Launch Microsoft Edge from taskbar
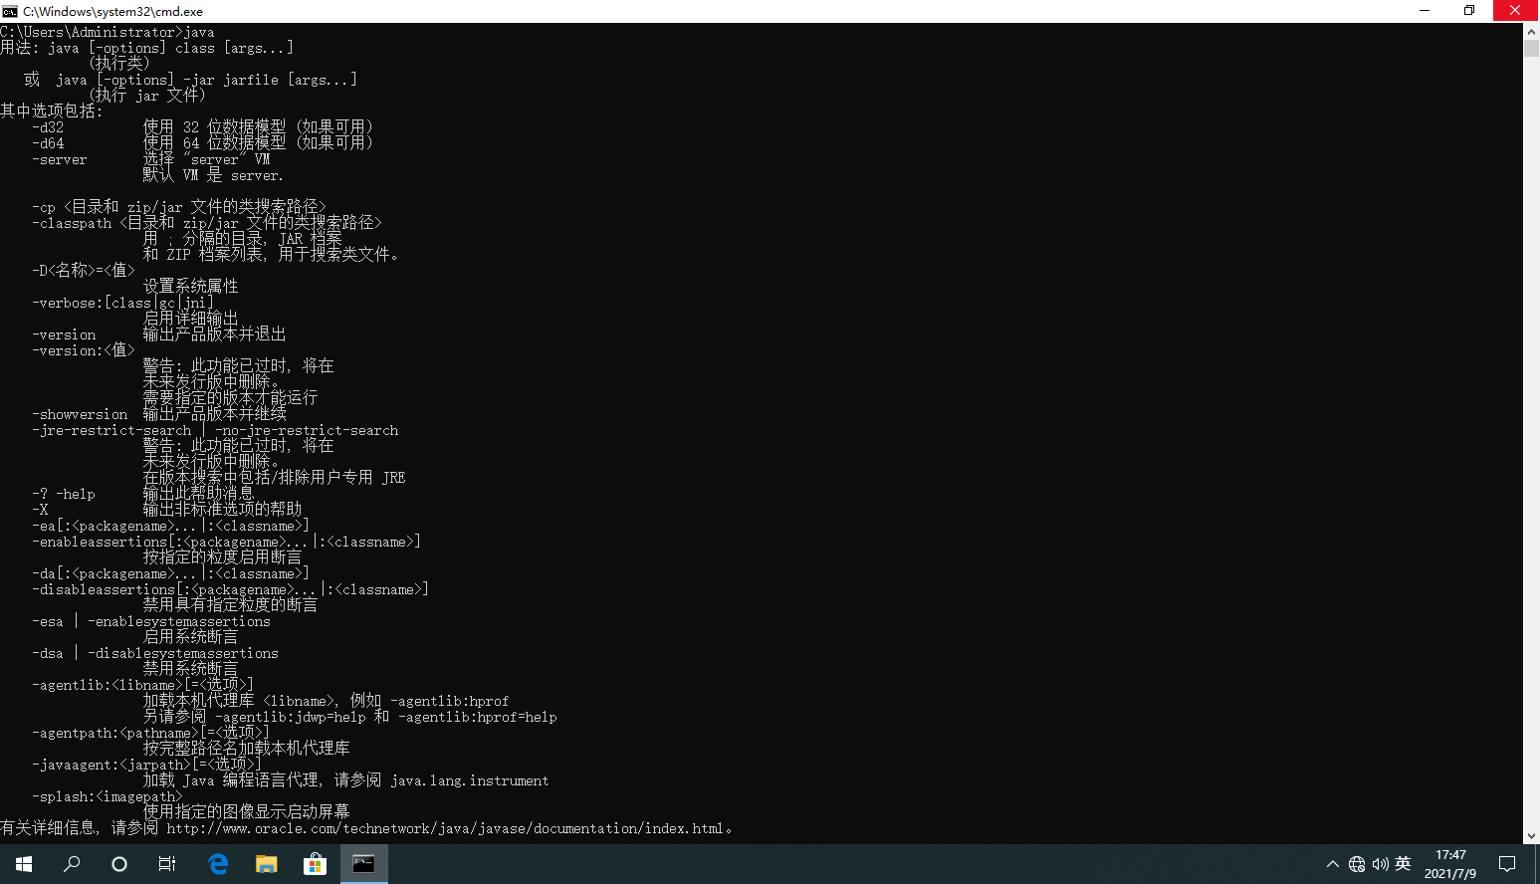 (x=218, y=864)
